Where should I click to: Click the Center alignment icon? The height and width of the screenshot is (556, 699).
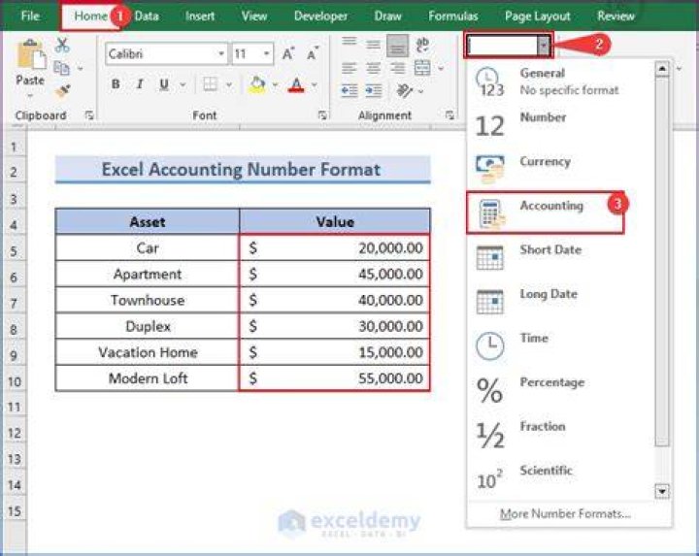373,68
